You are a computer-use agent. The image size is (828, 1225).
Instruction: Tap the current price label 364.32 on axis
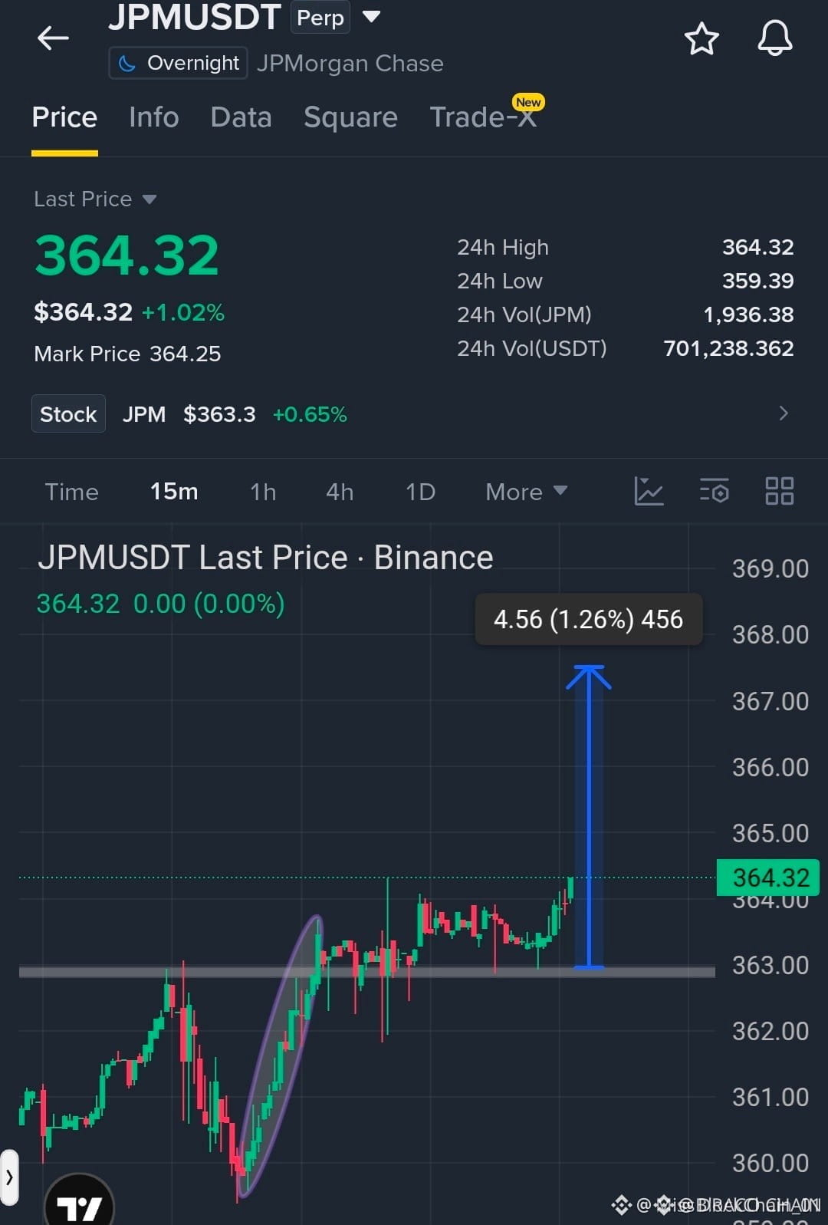click(x=768, y=878)
